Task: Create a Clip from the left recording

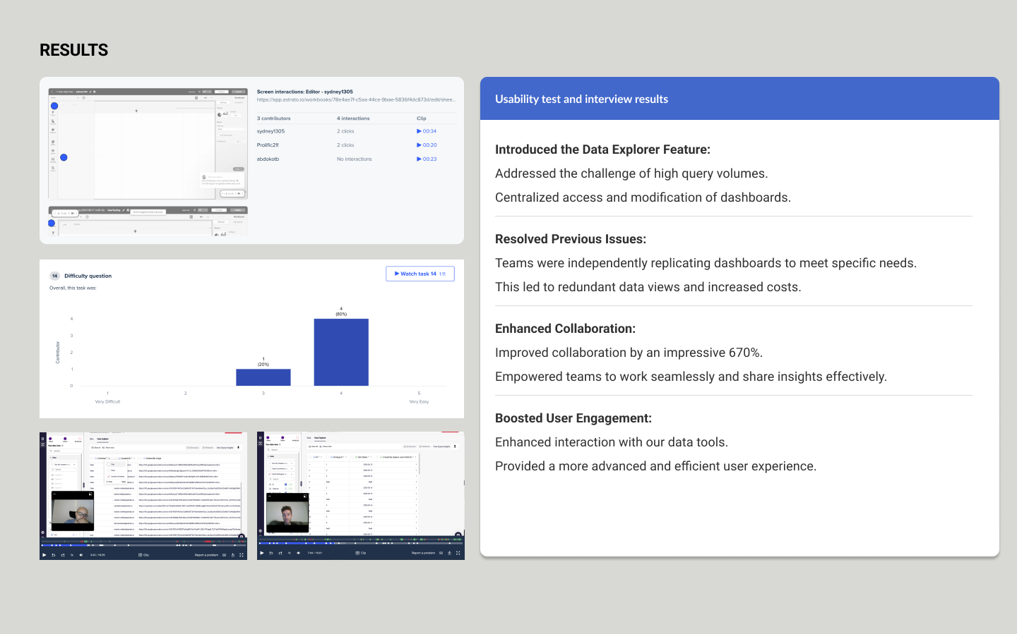Action: [143, 555]
